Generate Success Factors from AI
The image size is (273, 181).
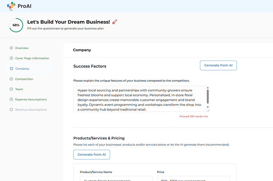218,66
